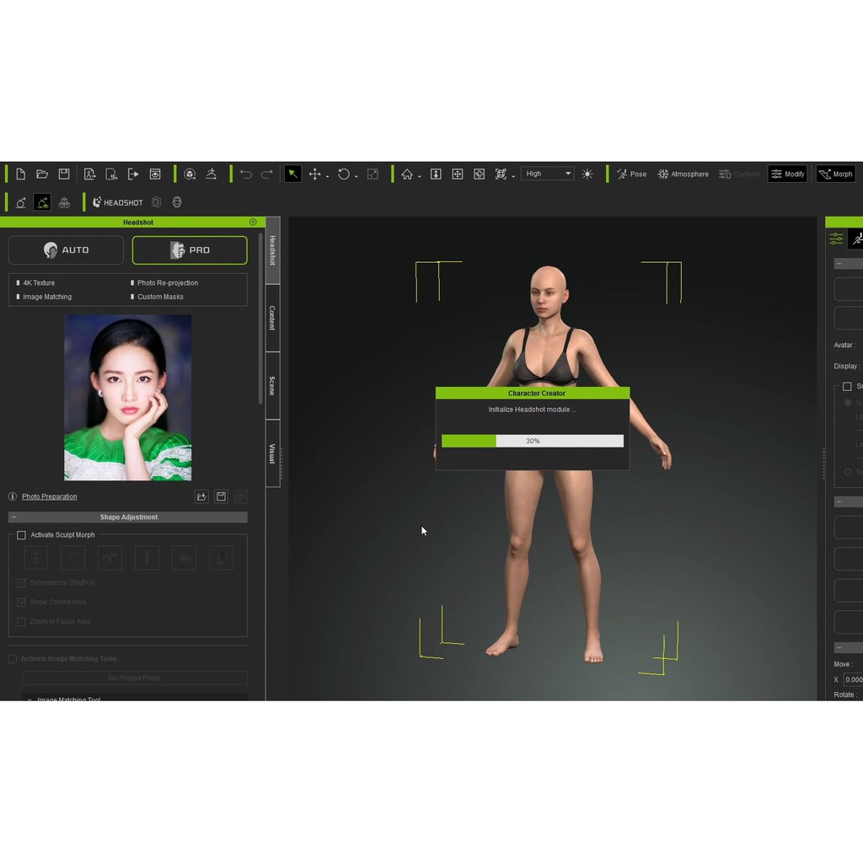
Task: Enable the Activate Sculpt Morph checkbox
Action: click(x=21, y=534)
